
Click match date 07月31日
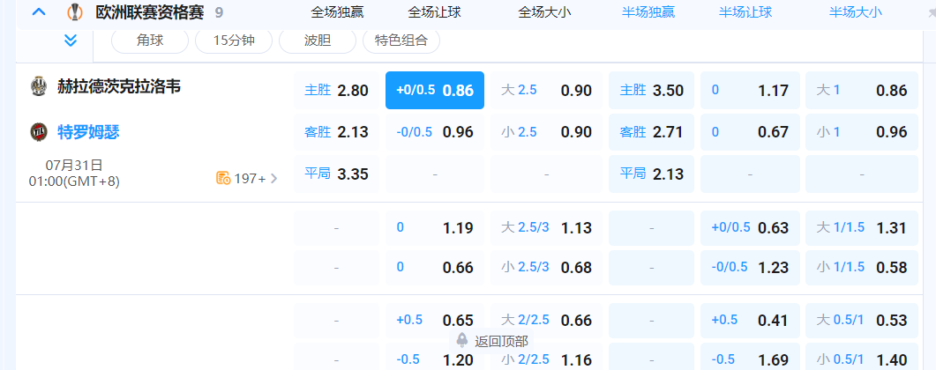click(x=74, y=165)
